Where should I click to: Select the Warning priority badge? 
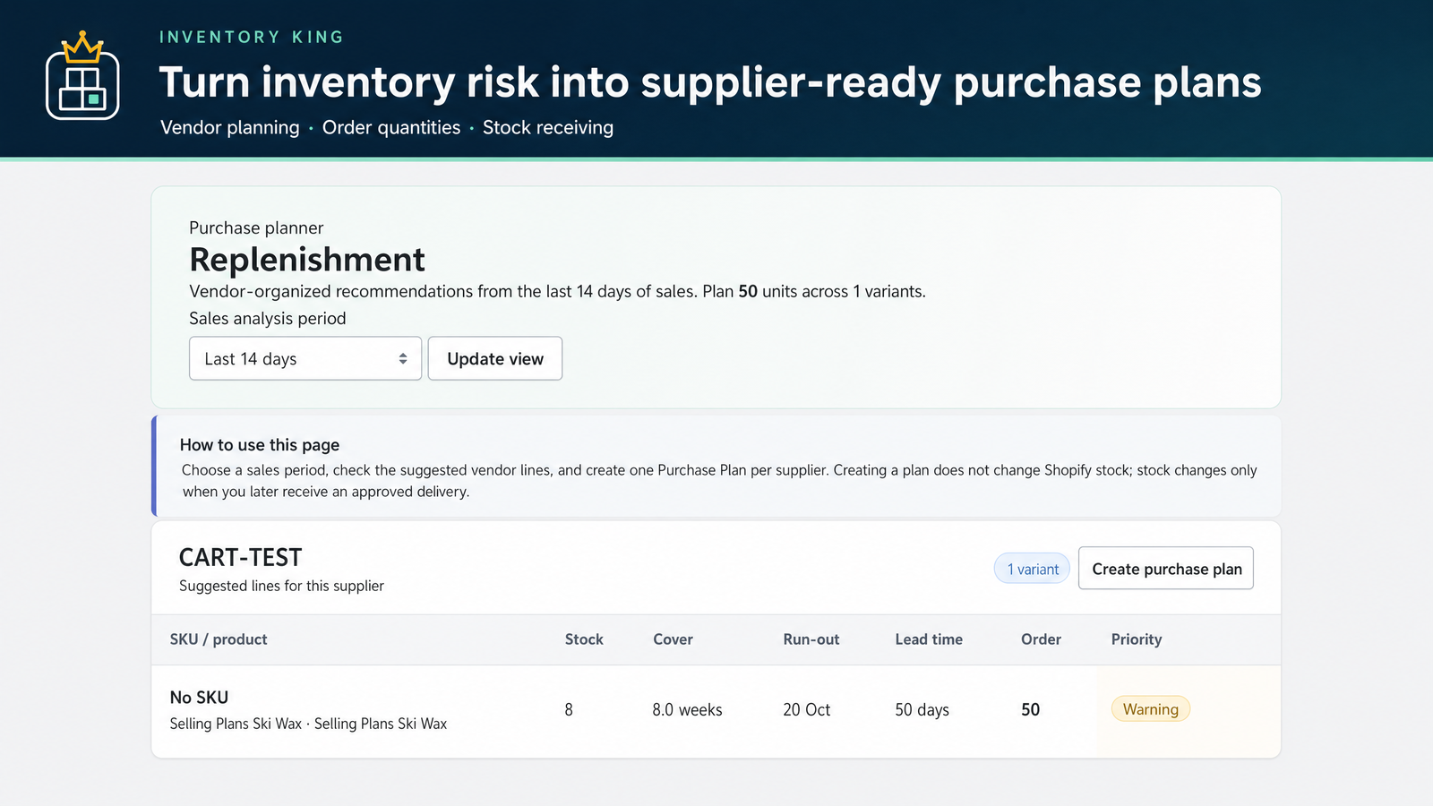(x=1151, y=709)
